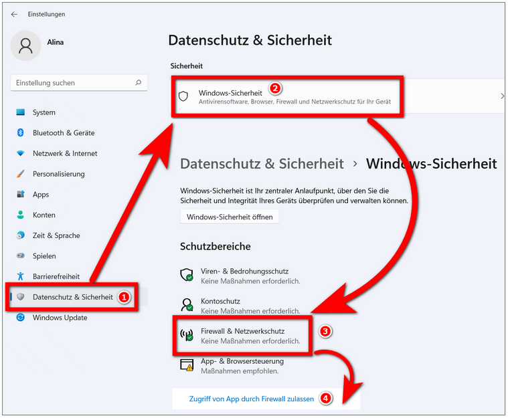Go to Netzwerk & Internet section
Image resolution: width=508 pixels, height=418 pixels.
tap(65, 153)
